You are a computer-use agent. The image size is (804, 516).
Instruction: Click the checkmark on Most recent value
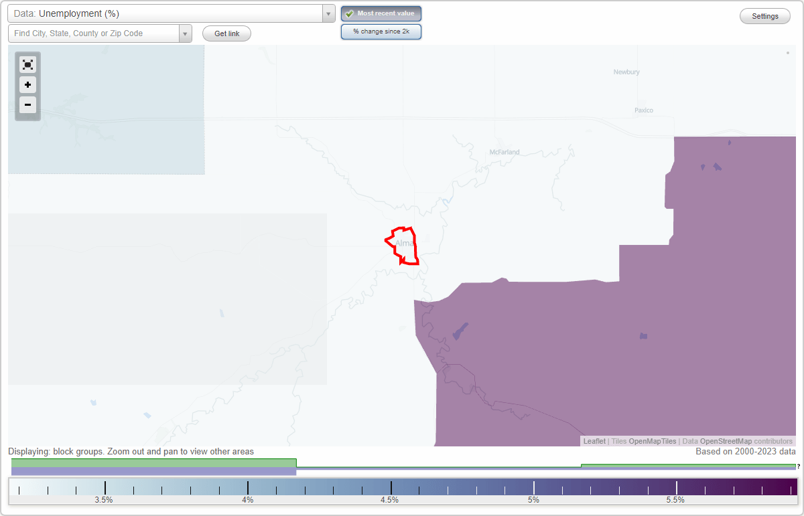point(348,13)
